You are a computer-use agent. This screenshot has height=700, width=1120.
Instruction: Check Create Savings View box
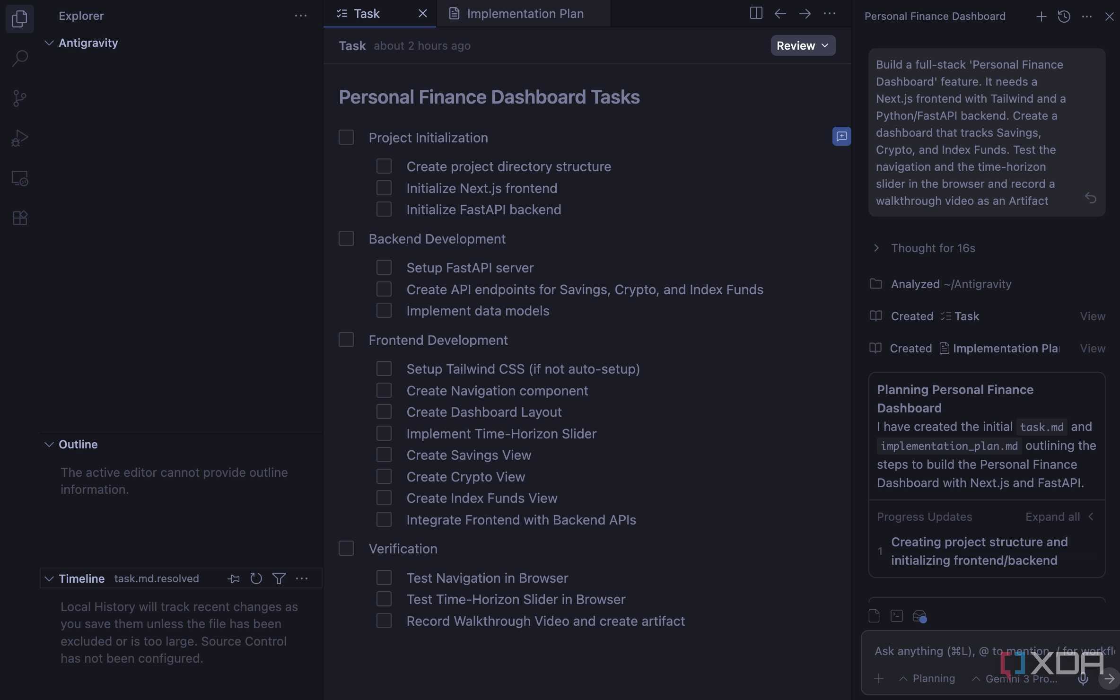pyautogui.click(x=384, y=455)
